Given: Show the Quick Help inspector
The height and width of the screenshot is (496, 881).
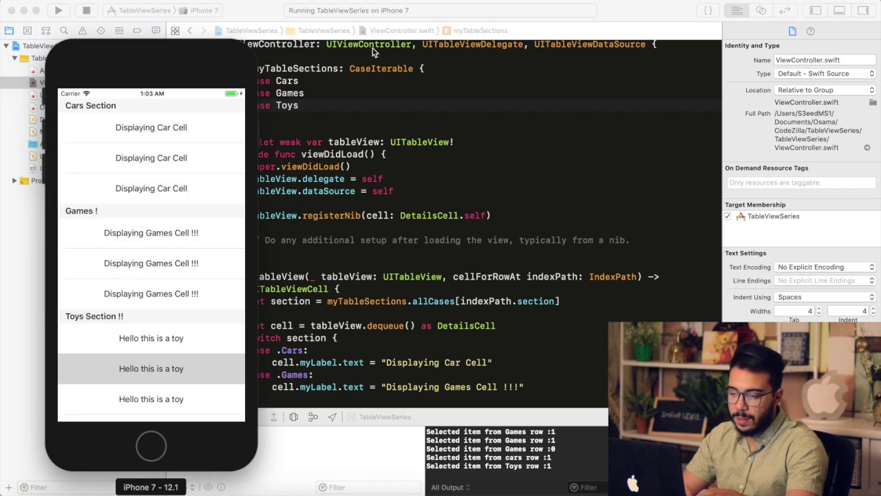Looking at the screenshot, I should [811, 31].
